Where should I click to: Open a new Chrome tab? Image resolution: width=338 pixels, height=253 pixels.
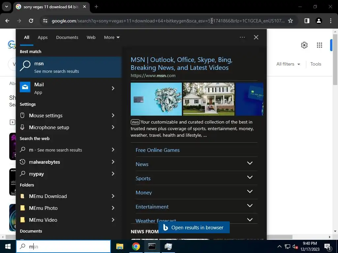[x=96, y=7]
